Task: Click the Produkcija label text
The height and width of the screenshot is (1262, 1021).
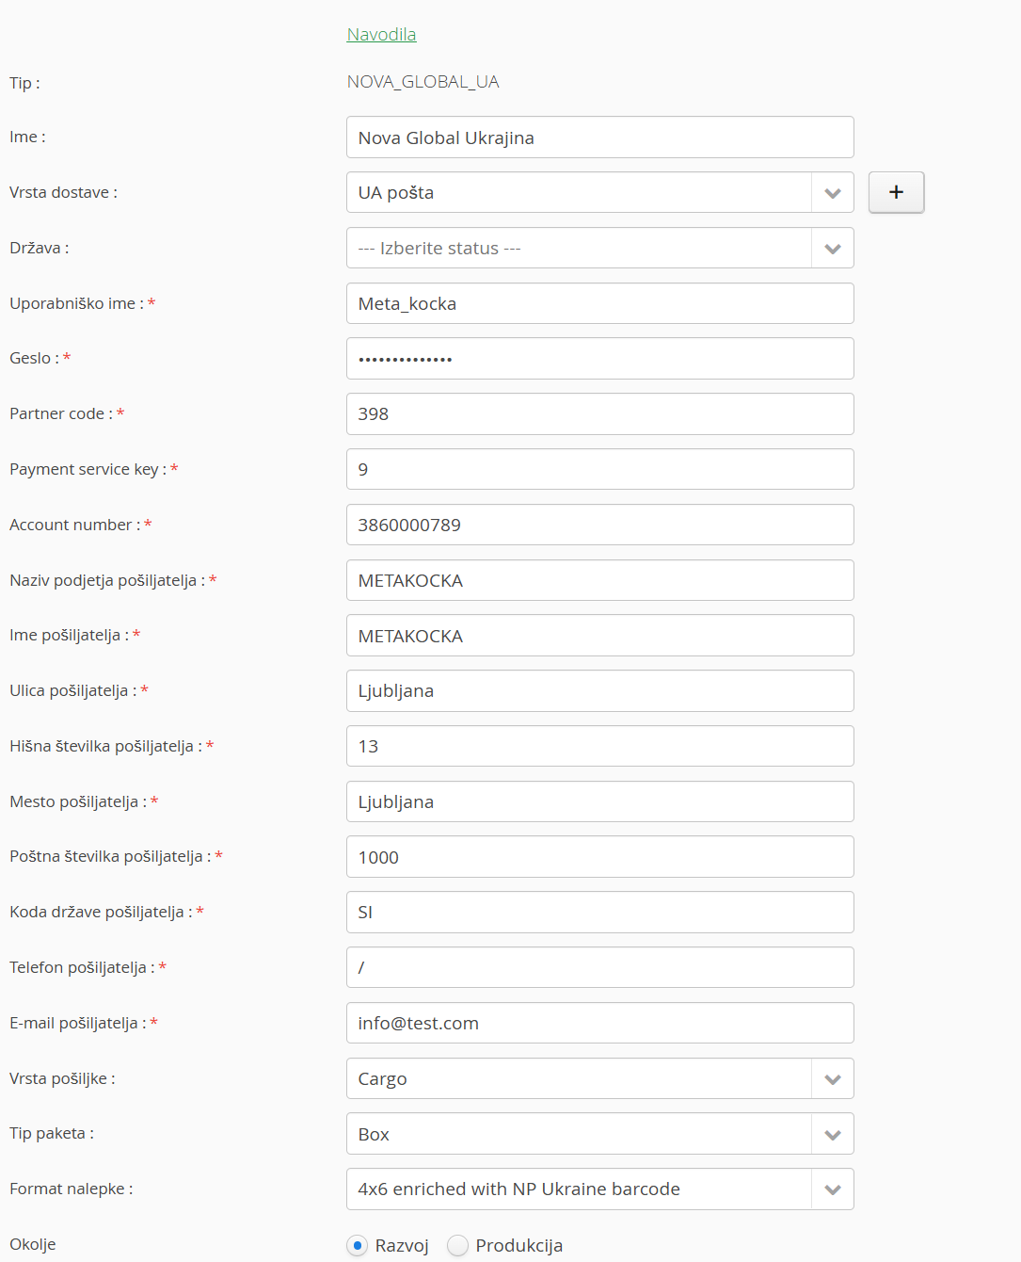Action: [519, 1245]
